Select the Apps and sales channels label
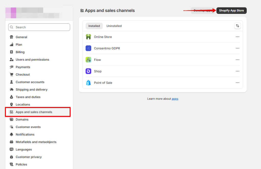261x169 pixels. pos(34,112)
